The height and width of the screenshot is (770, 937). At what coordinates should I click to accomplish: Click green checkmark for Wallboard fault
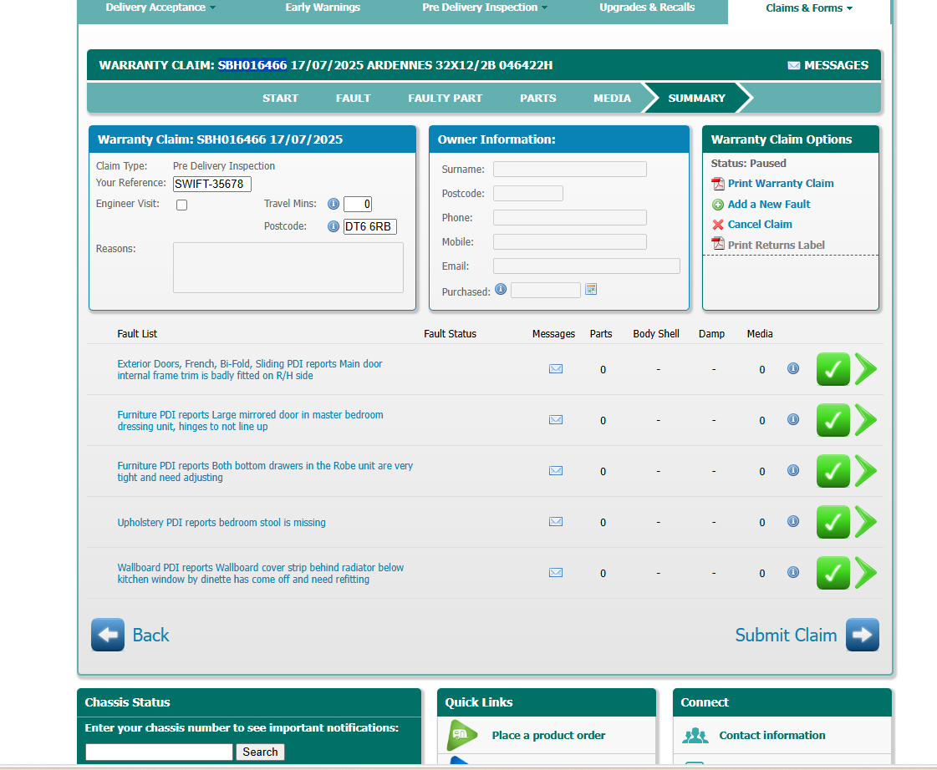[x=833, y=573]
